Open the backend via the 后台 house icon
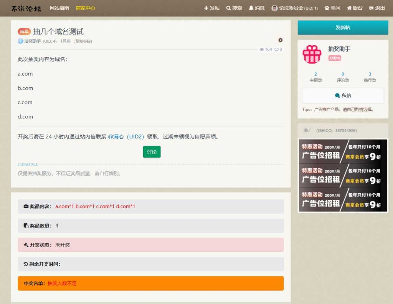The width and height of the screenshot is (393, 304). [354, 8]
